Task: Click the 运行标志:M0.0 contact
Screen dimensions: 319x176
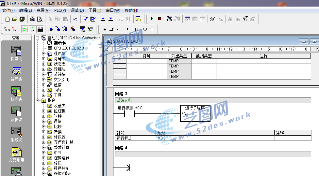Action: click(x=129, y=114)
